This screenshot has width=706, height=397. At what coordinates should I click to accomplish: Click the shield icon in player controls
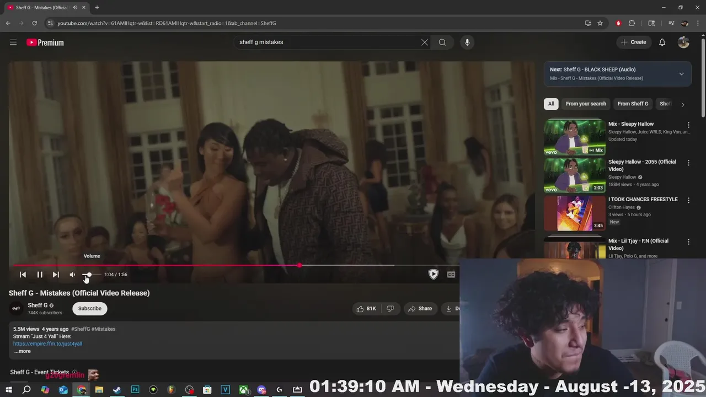coord(434,274)
